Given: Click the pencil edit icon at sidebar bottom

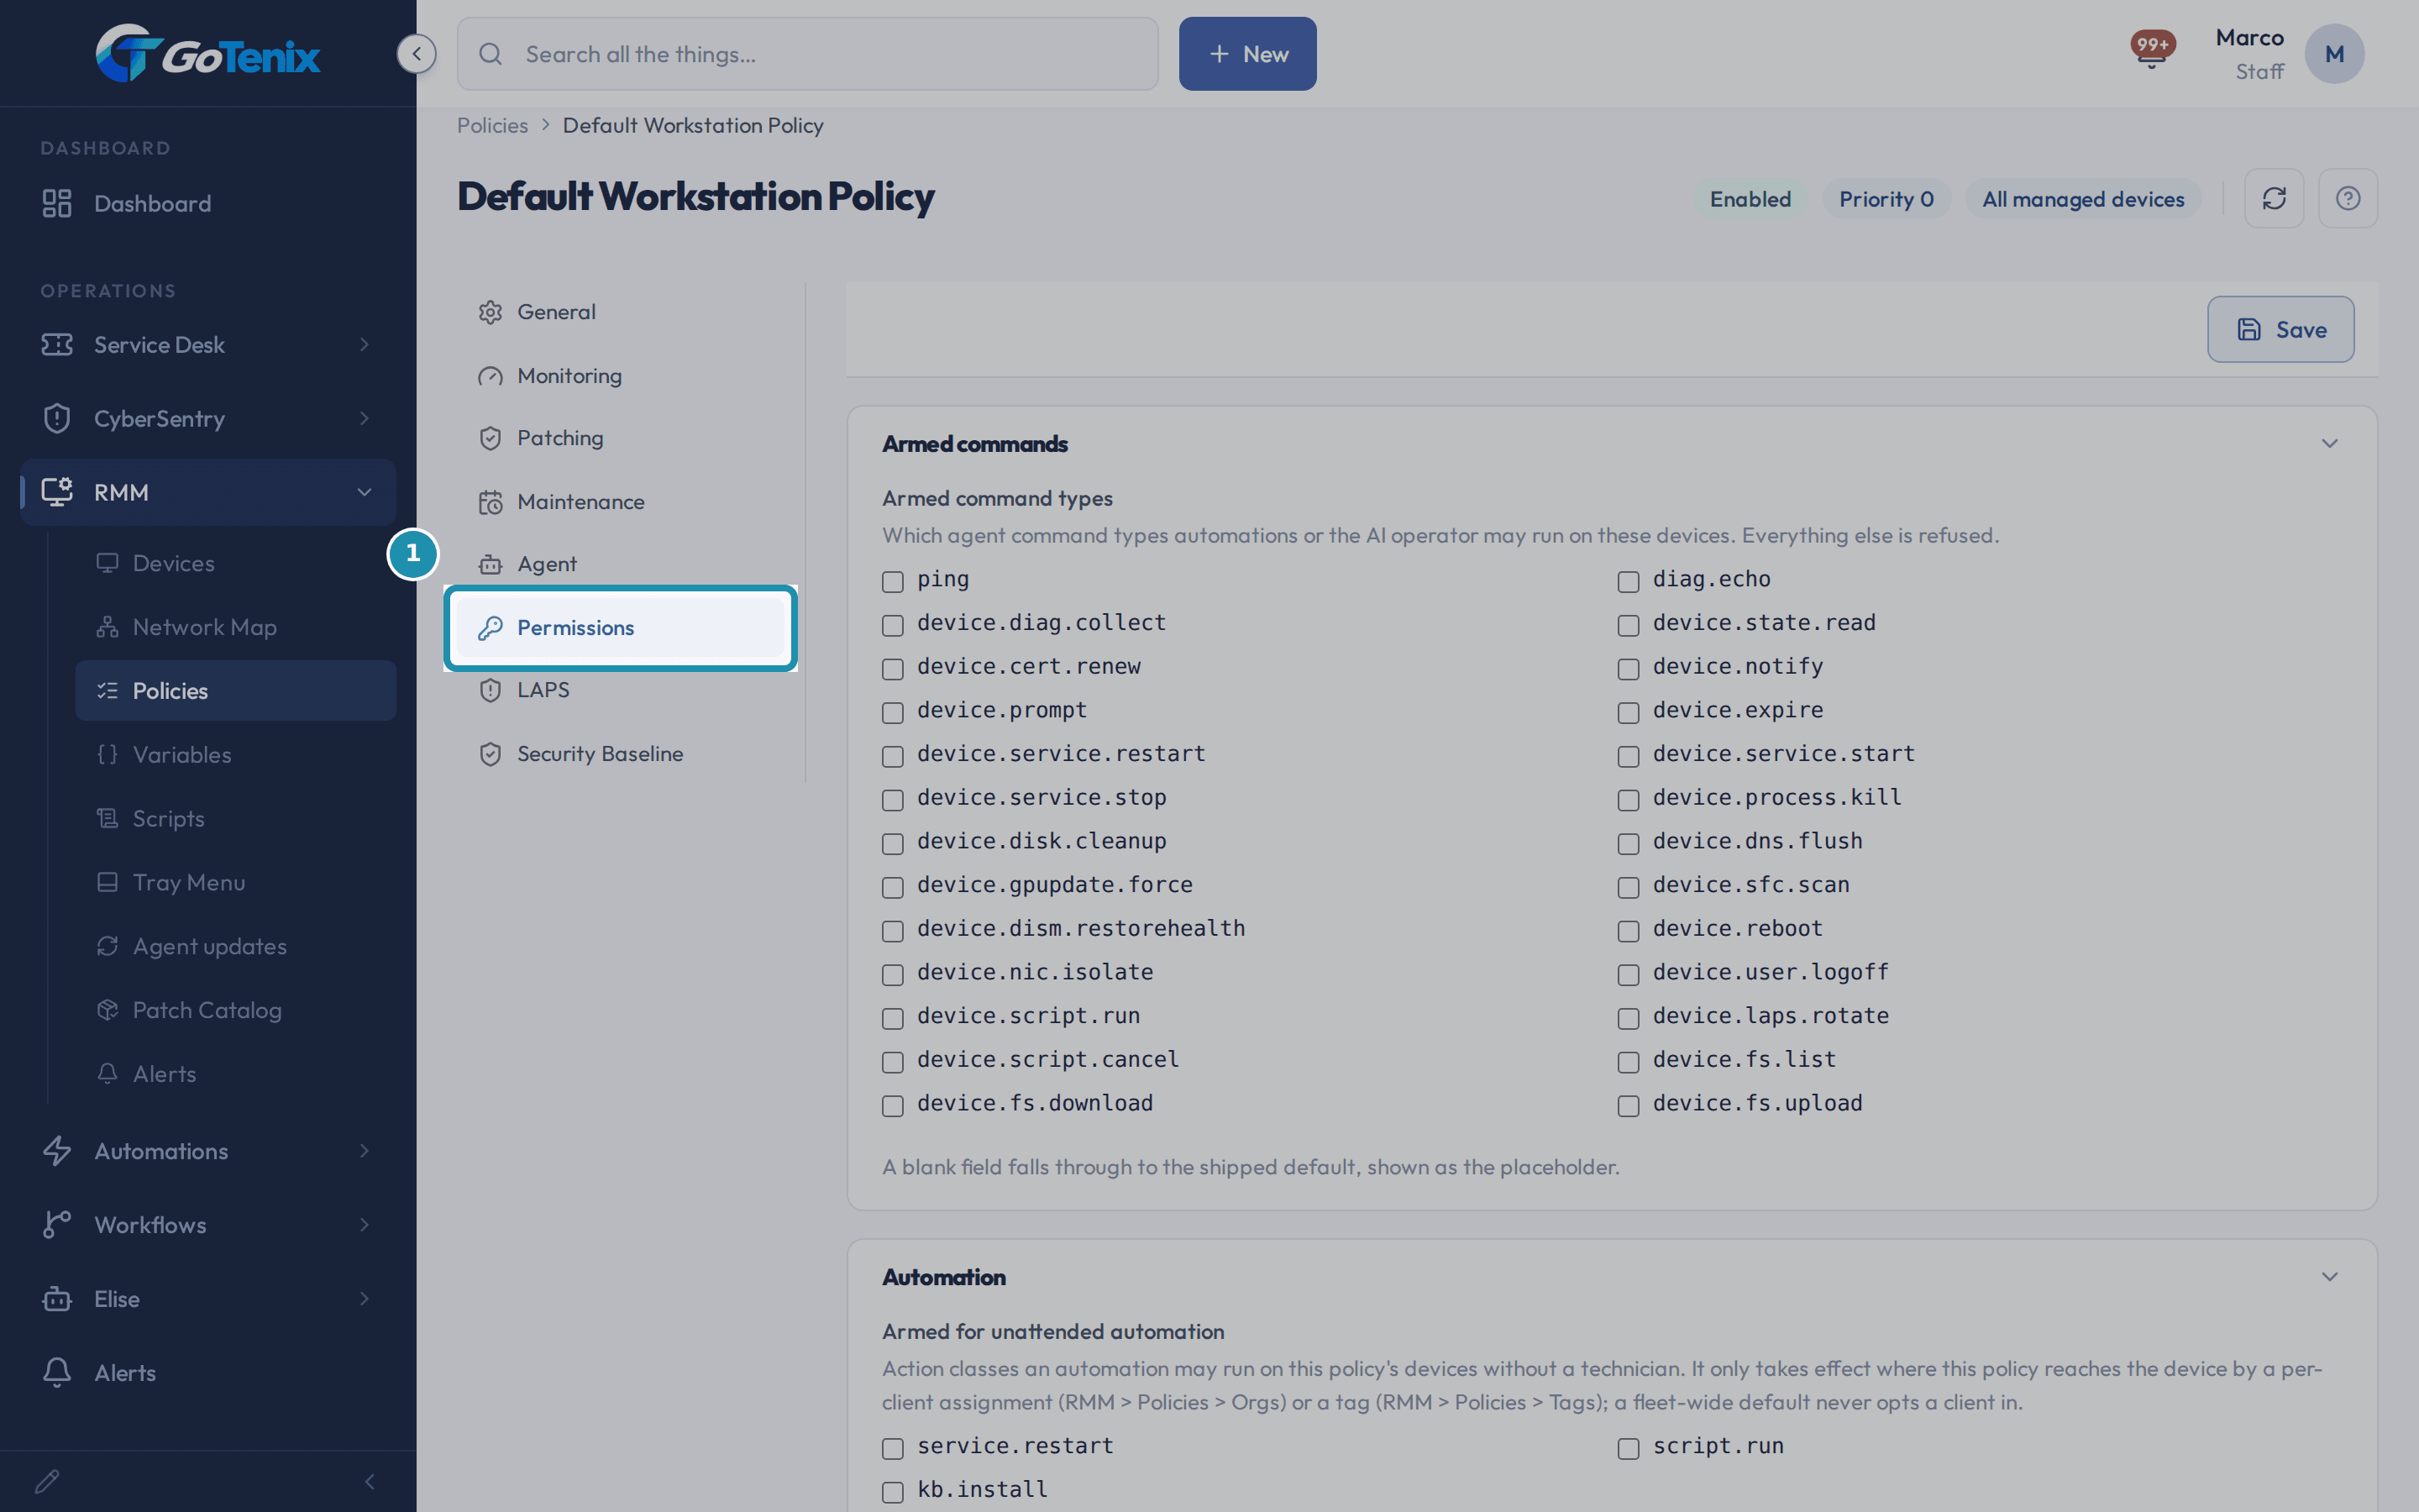Looking at the screenshot, I should click(x=47, y=1481).
